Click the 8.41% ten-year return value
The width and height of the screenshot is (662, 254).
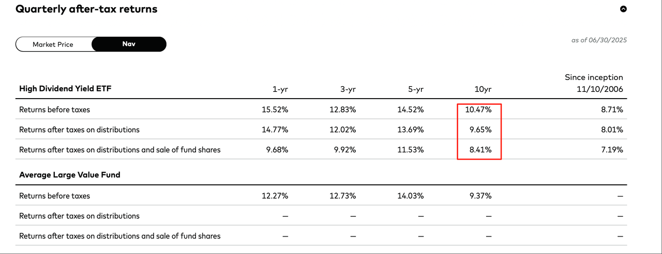[x=481, y=150]
